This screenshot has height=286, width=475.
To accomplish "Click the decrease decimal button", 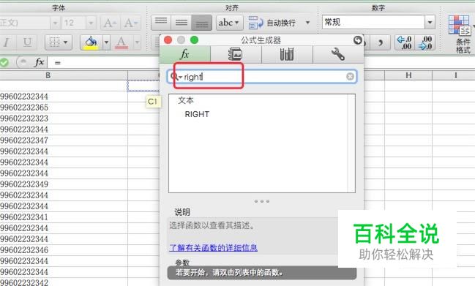I will coord(425,42).
